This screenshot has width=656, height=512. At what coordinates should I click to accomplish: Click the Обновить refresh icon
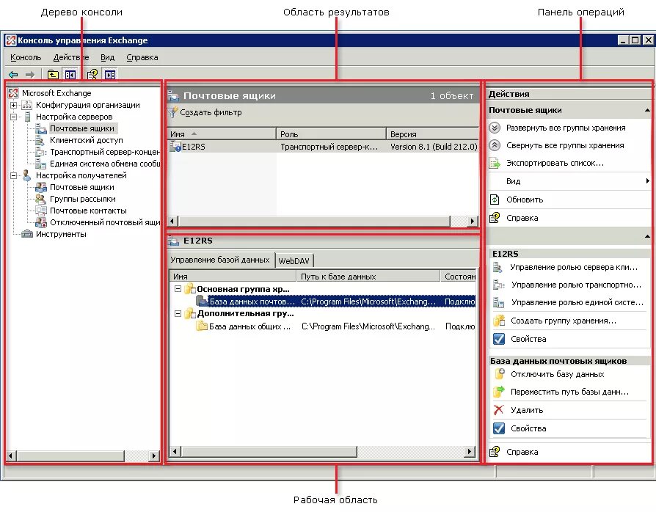click(x=495, y=200)
